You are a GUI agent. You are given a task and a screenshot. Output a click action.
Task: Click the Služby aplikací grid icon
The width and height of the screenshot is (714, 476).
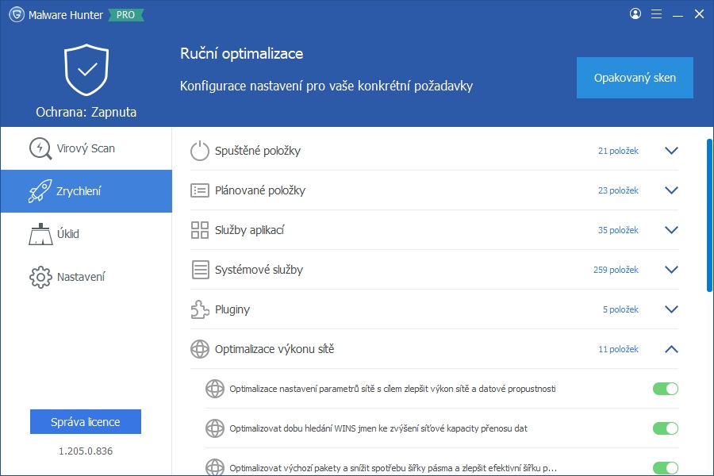(200, 230)
